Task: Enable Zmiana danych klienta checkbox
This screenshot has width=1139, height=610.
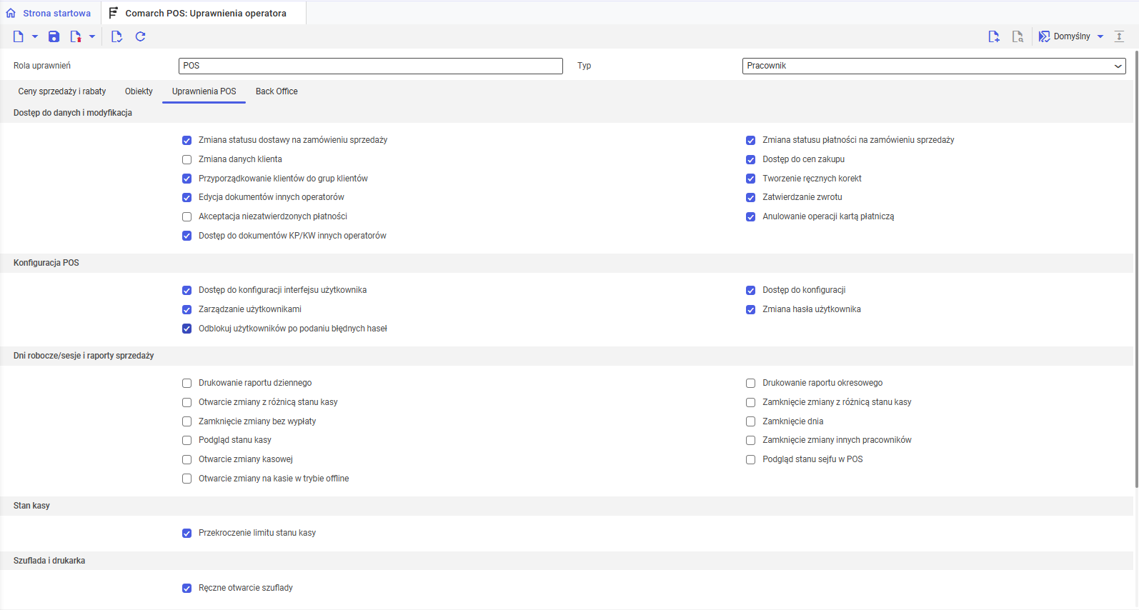Action: 187,160
